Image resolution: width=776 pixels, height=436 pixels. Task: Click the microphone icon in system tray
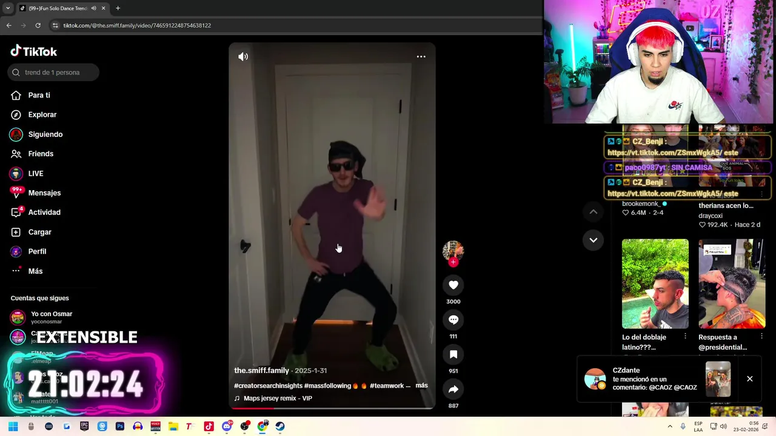click(683, 426)
